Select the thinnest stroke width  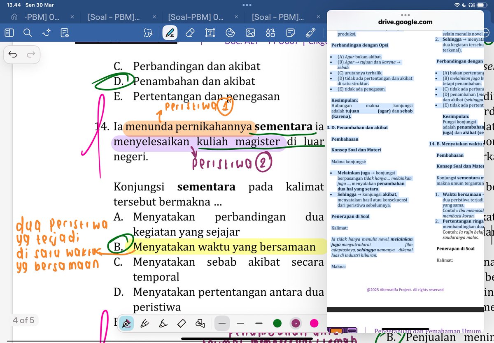pos(222,323)
